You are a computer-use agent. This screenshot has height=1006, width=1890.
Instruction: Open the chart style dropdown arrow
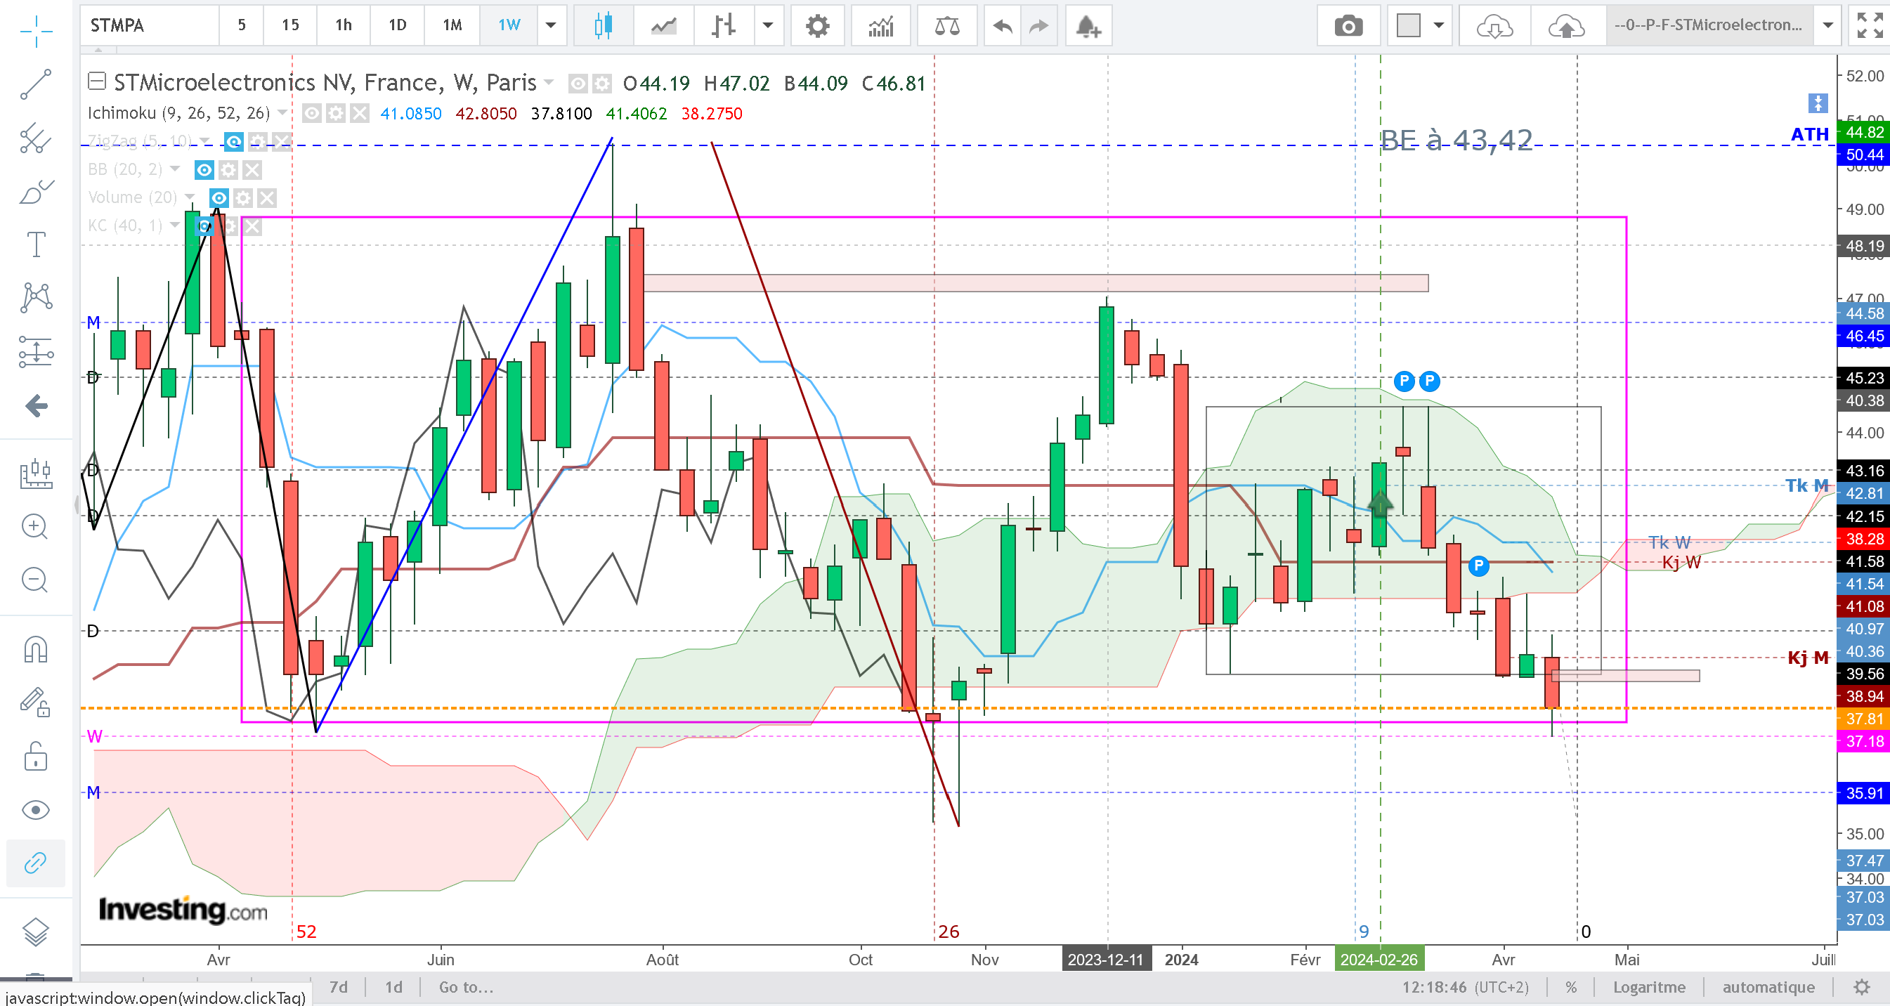coord(768,26)
